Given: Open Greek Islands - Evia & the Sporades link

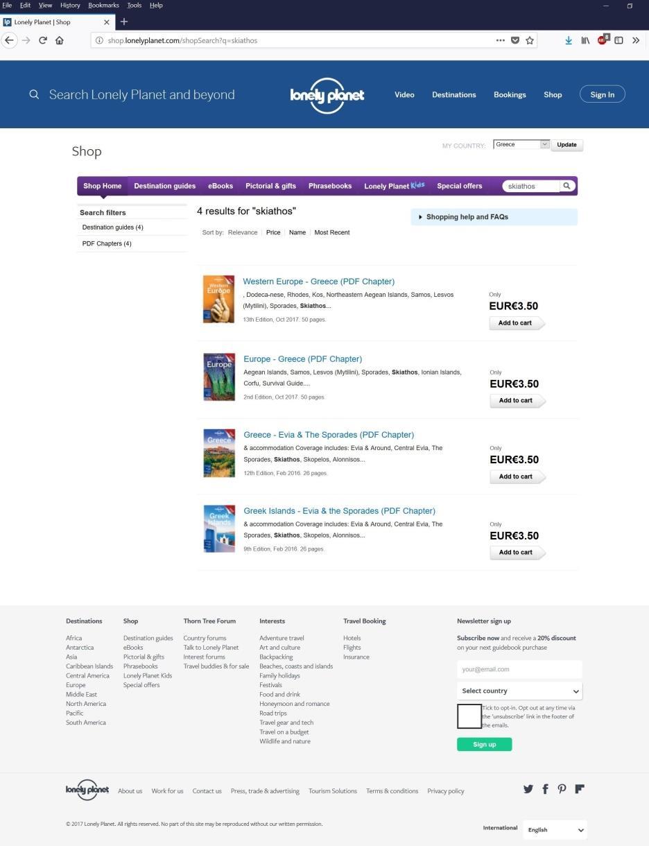Looking at the screenshot, I should tap(340, 511).
